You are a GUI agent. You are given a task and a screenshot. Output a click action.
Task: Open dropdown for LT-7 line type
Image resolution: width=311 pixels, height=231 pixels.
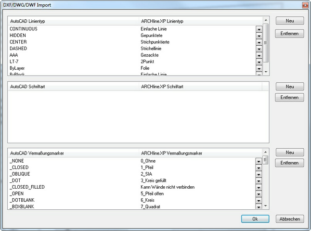pos(259,62)
